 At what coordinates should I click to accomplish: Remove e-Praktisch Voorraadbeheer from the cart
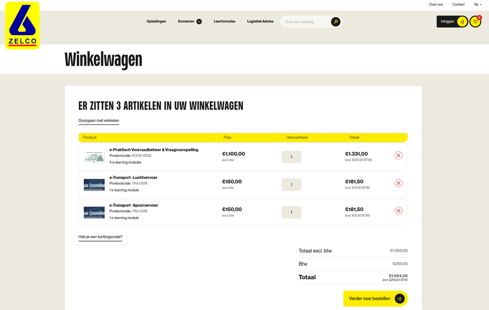click(x=398, y=155)
